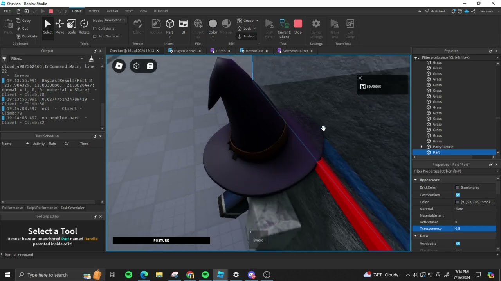Uncheck the CastShadow property
This screenshot has height=281, width=501.
tap(458, 195)
